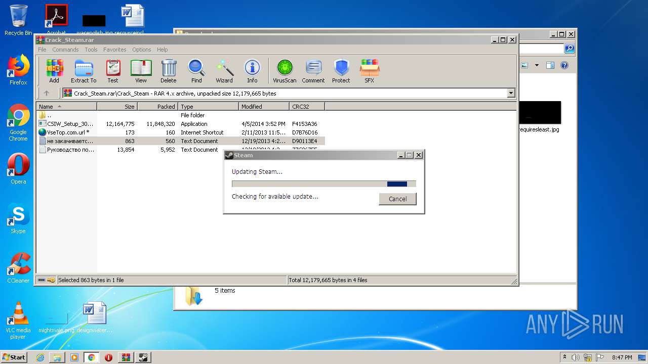The image size is (648, 364).
Task: Click the Test archive toolbar icon
Action: click(x=113, y=71)
